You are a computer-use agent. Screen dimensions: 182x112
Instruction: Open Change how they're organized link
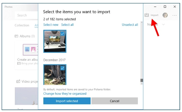tap(65, 94)
